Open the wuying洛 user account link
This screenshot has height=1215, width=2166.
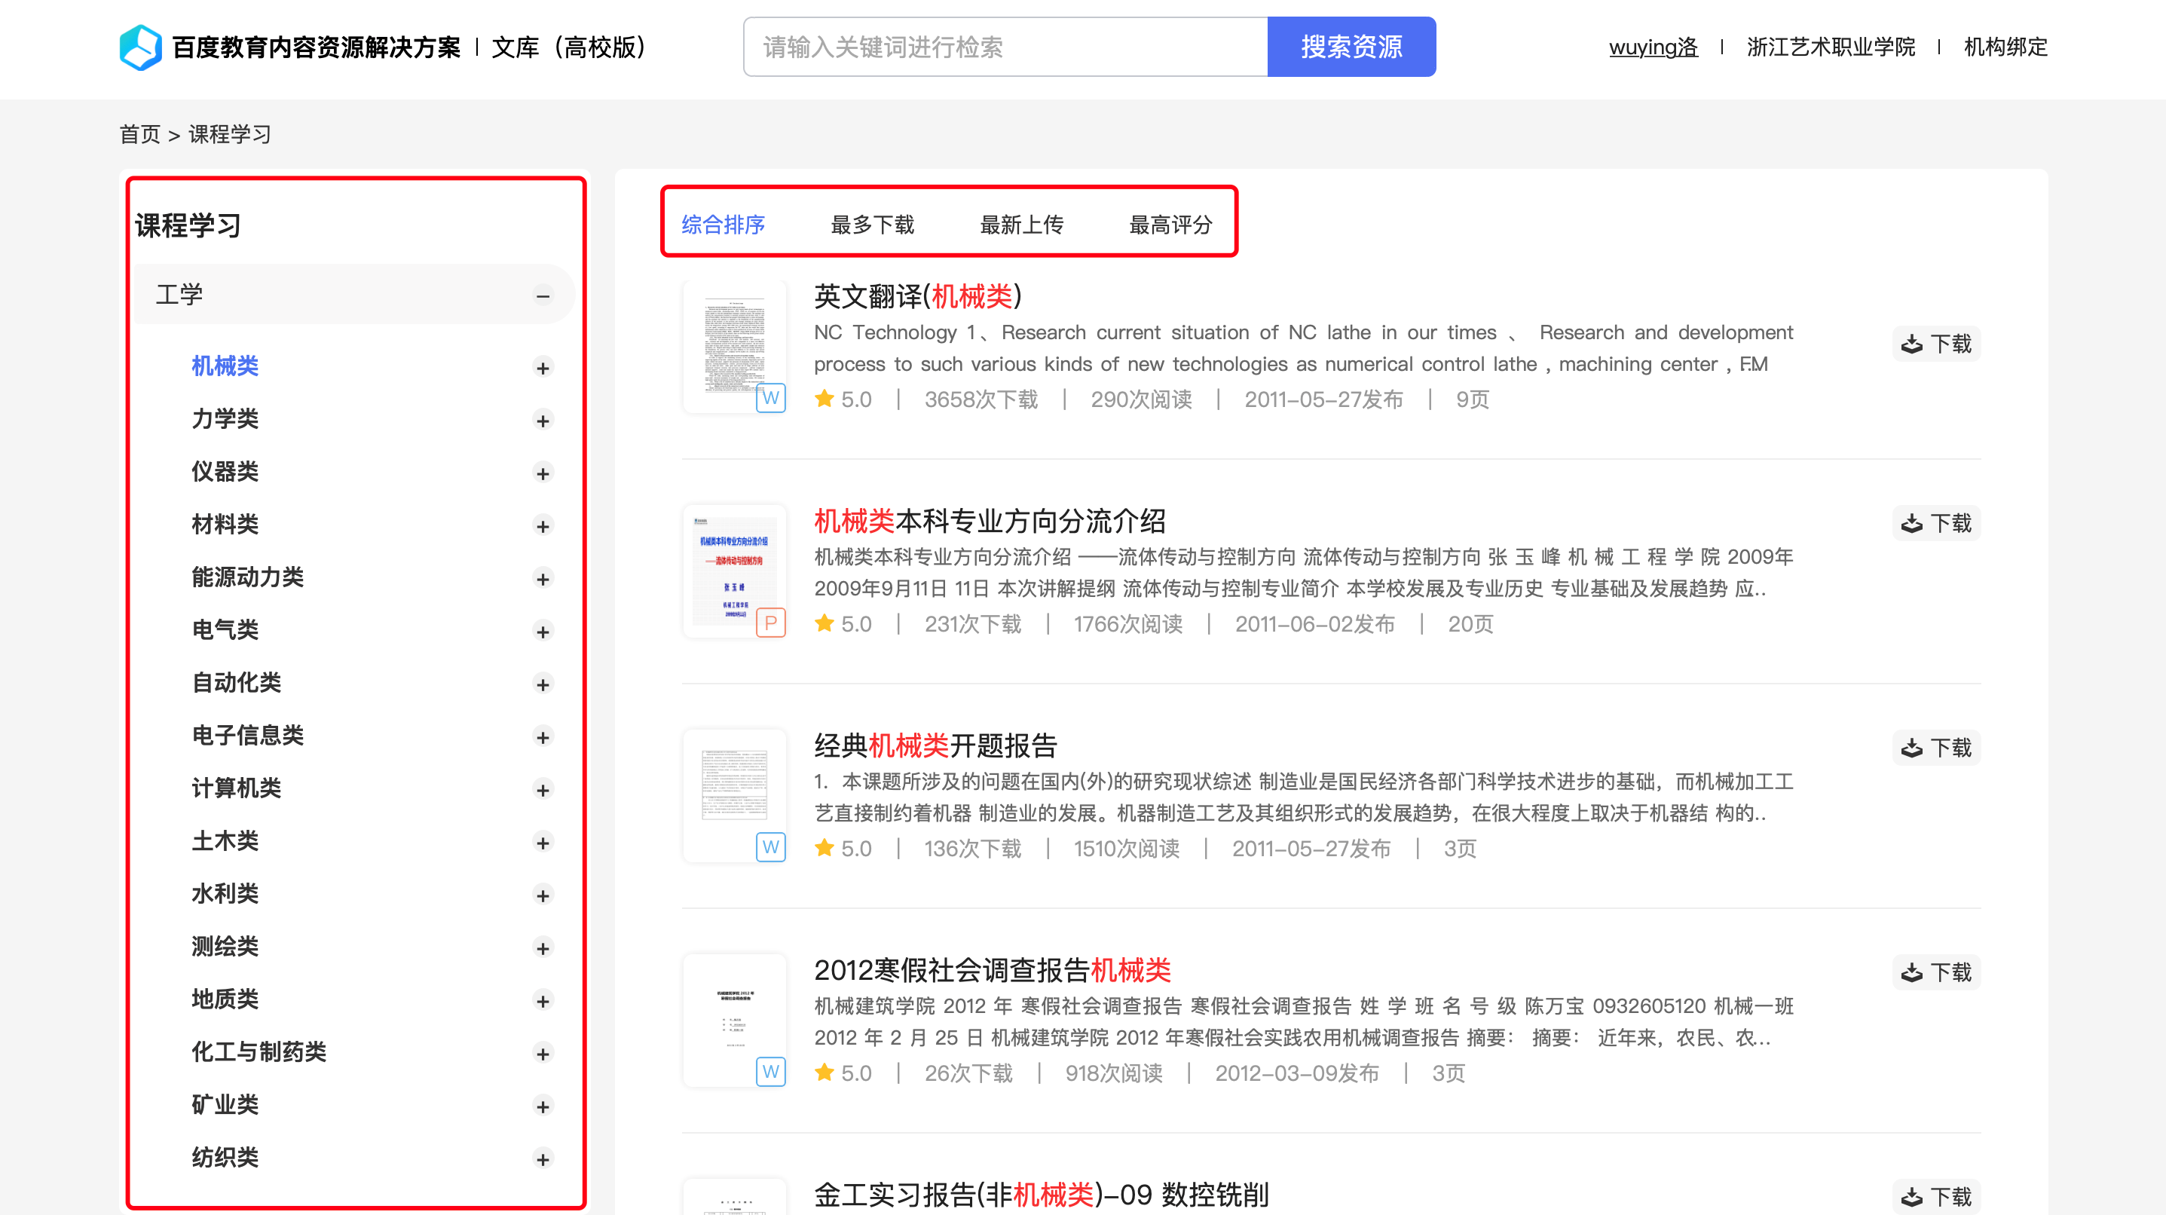[1652, 47]
